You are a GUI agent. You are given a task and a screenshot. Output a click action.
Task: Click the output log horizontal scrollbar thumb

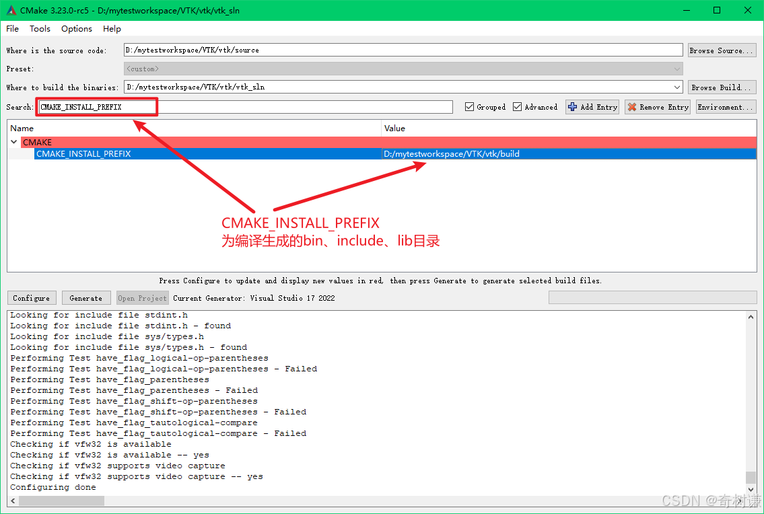pos(61,501)
